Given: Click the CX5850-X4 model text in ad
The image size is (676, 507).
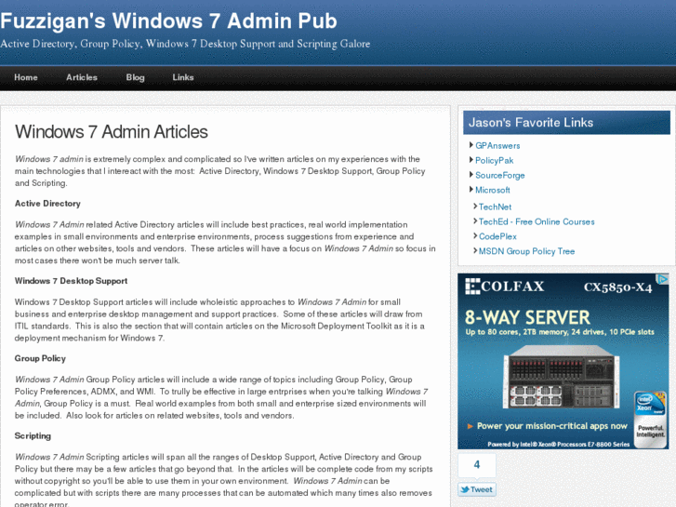Looking at the screenshot, I should pos(617,287).
